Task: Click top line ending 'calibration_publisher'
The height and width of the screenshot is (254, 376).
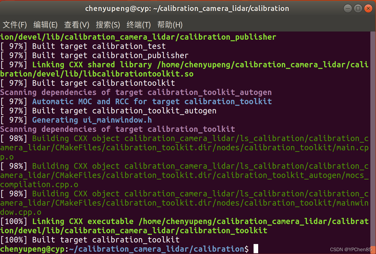Action: pyautogui.click(x=138, y=37)
